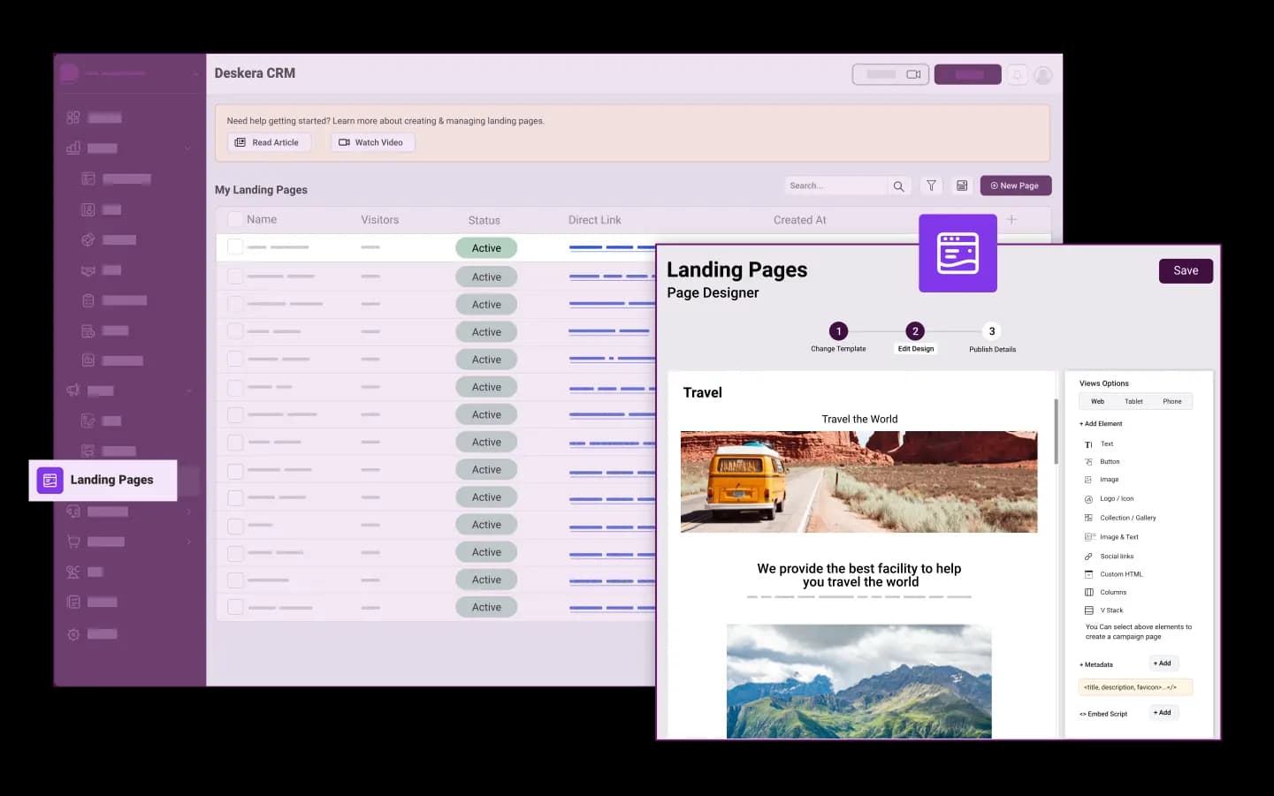The image size is (1274, 796).
Task: Add a Social links element
Action: coord(1109,557)
